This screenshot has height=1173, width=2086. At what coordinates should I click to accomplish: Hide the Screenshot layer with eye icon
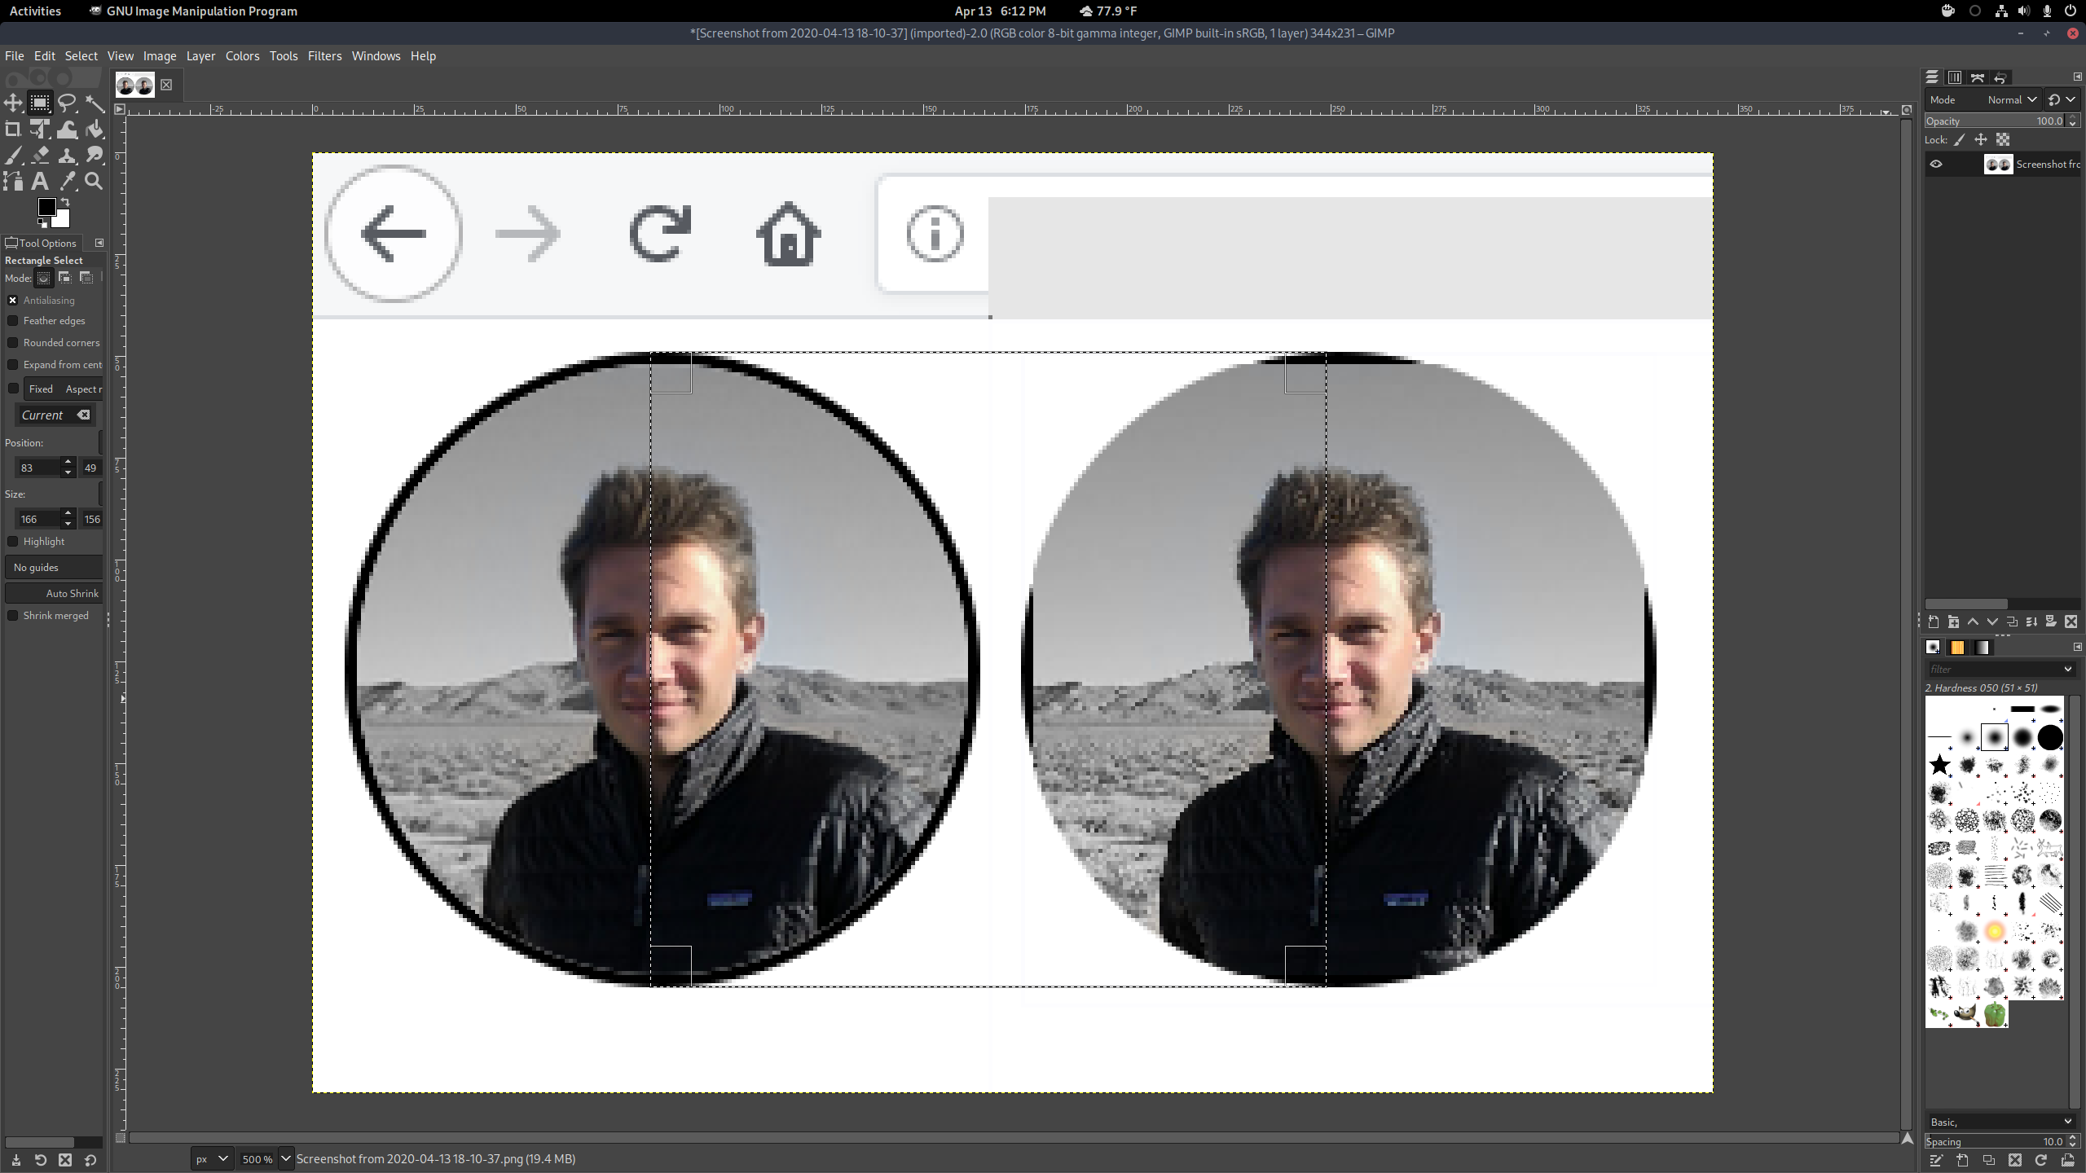[1936, 165]
